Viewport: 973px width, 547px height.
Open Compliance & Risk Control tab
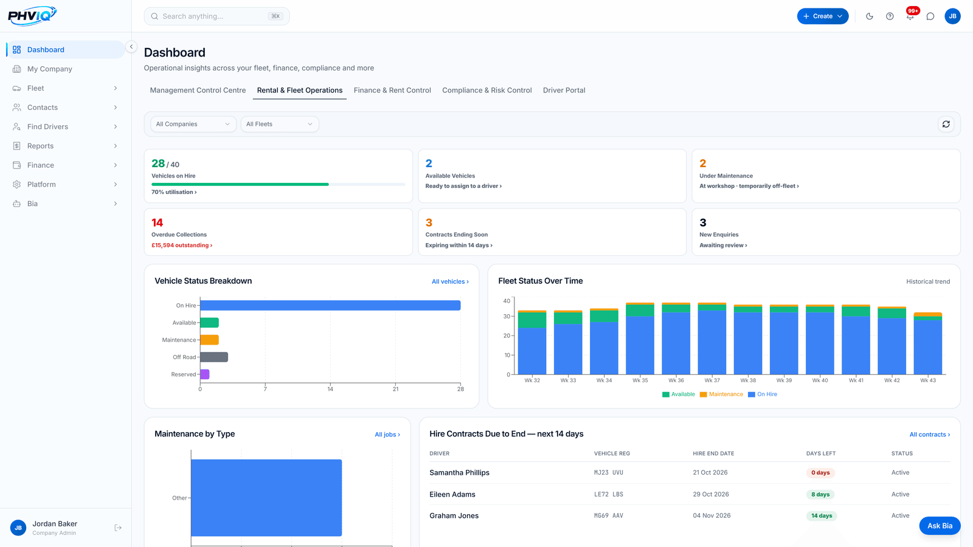pyautogui.click(x=487, y=91)
